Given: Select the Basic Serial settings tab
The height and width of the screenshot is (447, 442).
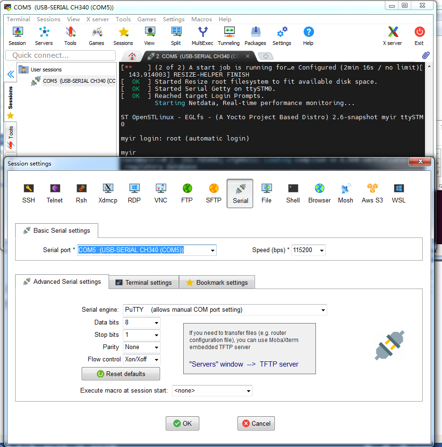Looking at the screenshot, I should pyautogui.click(x=57, y=230).
